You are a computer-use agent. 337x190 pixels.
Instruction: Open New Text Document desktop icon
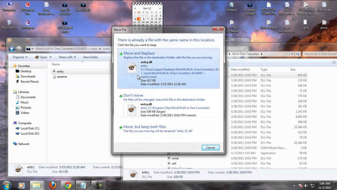231,27
